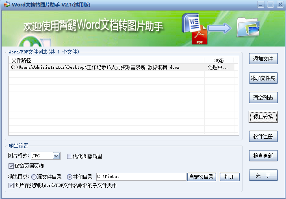Close the Word文档转图片助手 window
The height and width of the screenshot is (199, 286).
(280, 4)
